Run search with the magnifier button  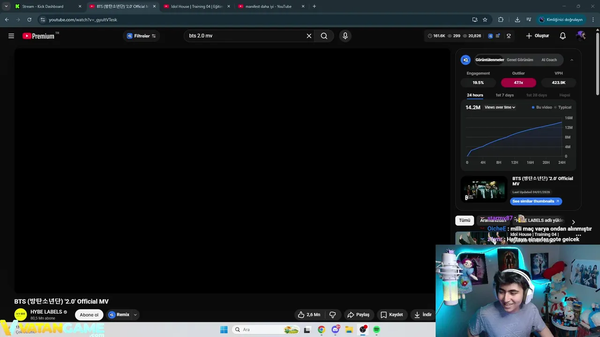click(x=324, y=36)
